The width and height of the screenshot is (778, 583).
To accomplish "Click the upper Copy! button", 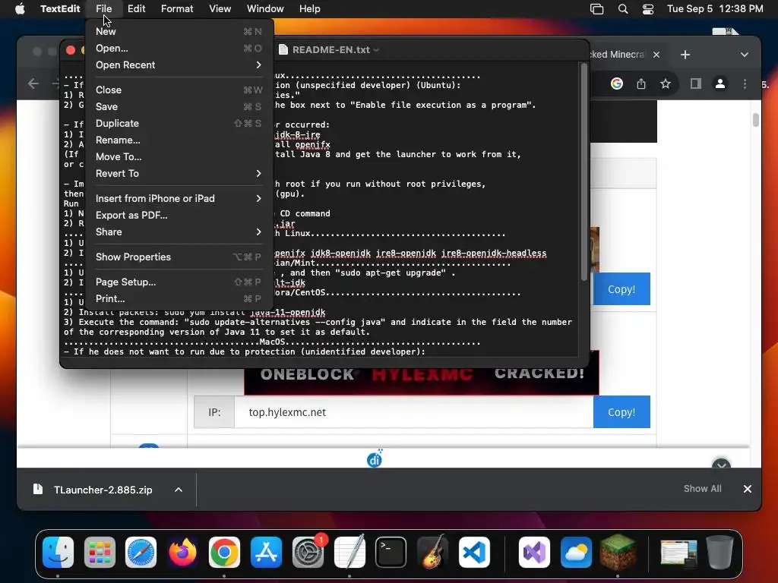I will click(x=621, y=289).
